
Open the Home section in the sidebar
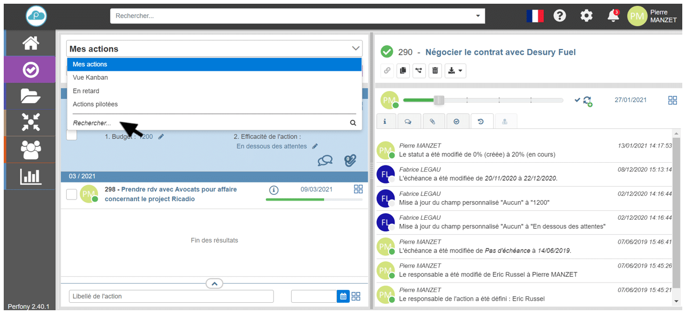(30, 43)
